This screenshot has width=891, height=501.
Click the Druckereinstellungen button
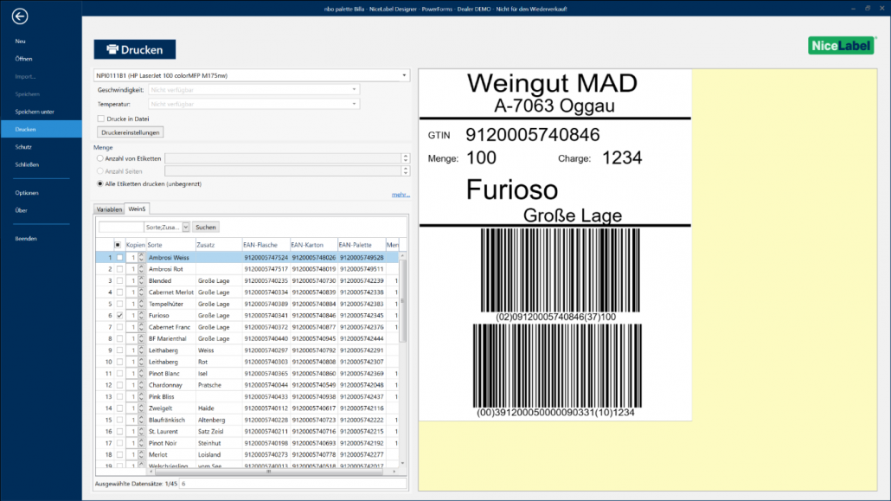(130, 132)
